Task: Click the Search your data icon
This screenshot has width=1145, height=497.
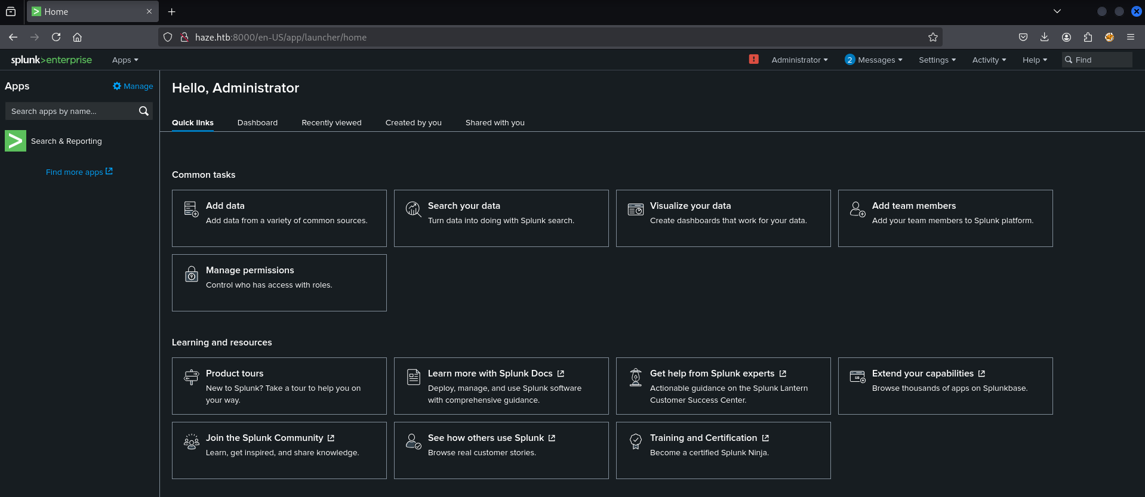Action: (x=413, y=209)
